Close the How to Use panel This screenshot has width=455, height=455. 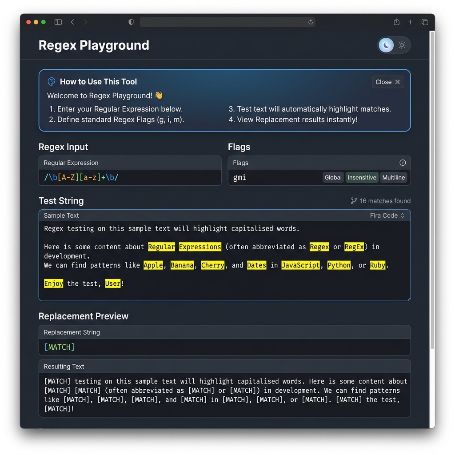click(x=388, y=82)
